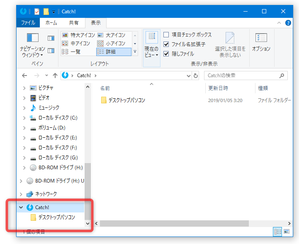
Task: Click horizontal scrollbar right arrow
Action: pos(289,223)
